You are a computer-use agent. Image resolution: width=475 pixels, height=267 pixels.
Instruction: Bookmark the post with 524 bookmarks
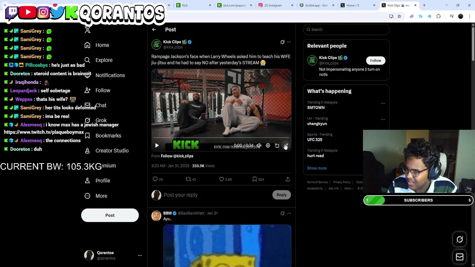[x=255, y=179]
